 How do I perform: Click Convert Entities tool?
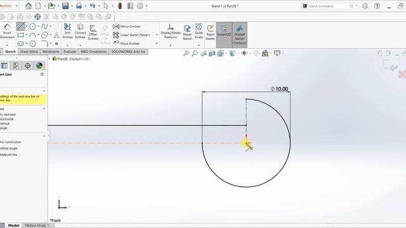coord(81,31)
